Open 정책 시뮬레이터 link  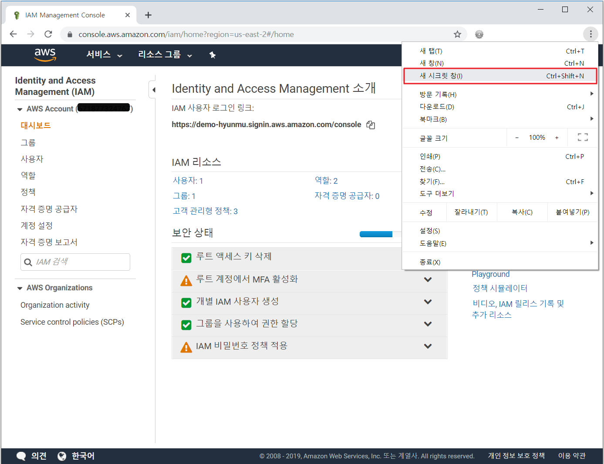[500, 289]
